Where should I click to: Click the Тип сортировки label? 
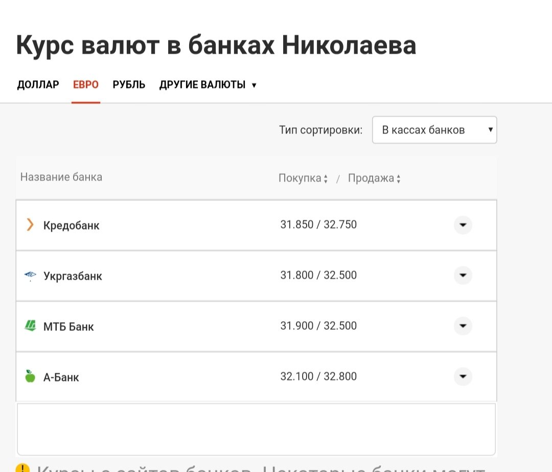320,130
